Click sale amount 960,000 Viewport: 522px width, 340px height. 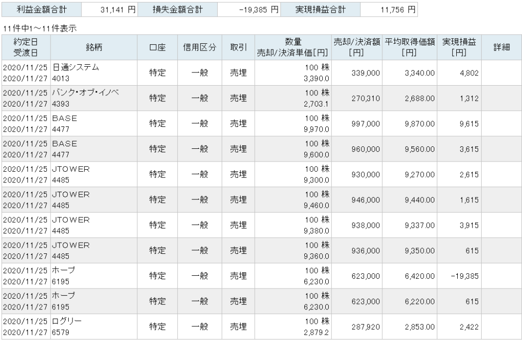[366, 149]
